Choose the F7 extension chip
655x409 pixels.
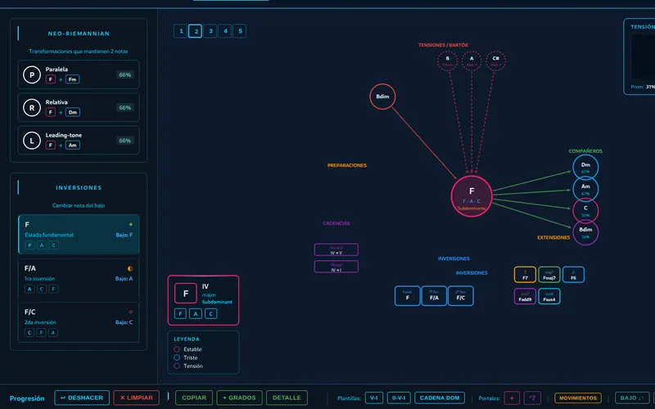click(x=525, y=275)
